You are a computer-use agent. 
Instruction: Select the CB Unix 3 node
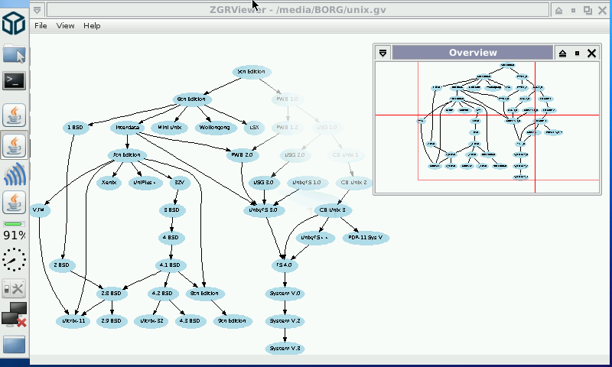[x=333, y=210]
